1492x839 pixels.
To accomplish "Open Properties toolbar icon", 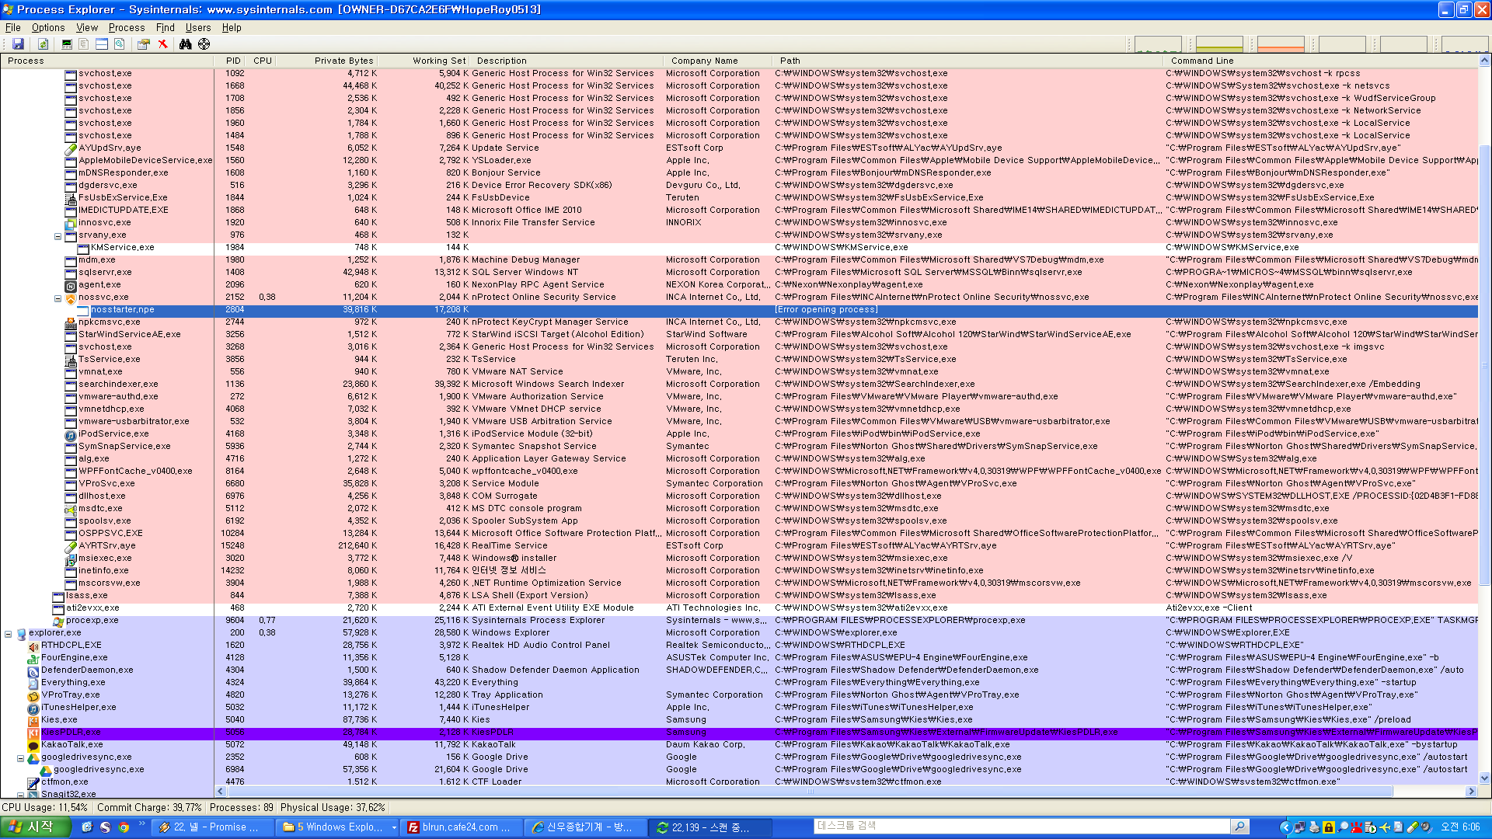I will coord(144,44).
